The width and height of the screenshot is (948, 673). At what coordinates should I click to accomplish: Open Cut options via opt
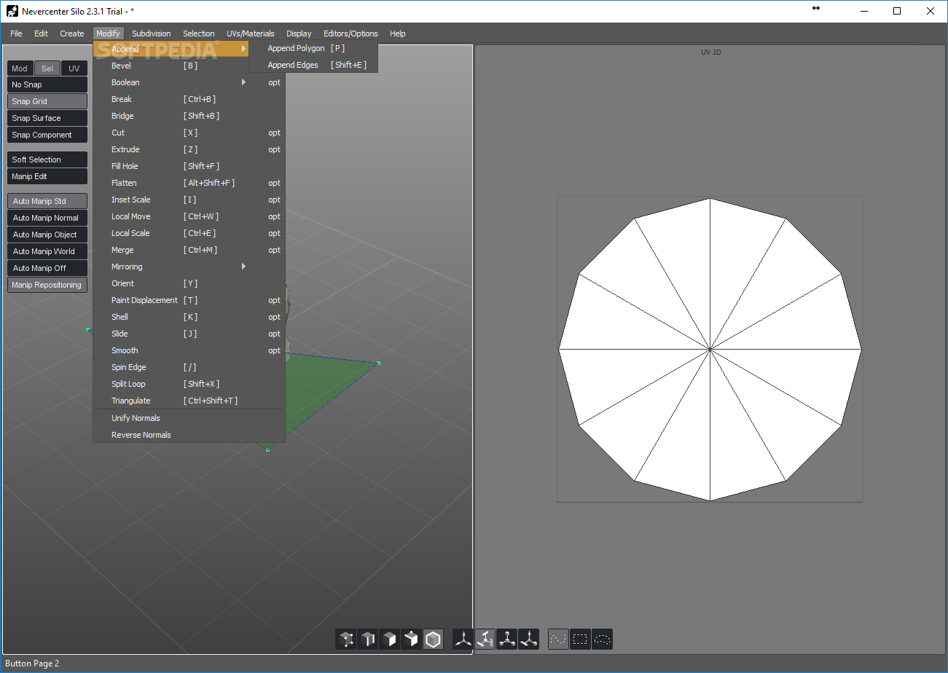click(274, 133)
